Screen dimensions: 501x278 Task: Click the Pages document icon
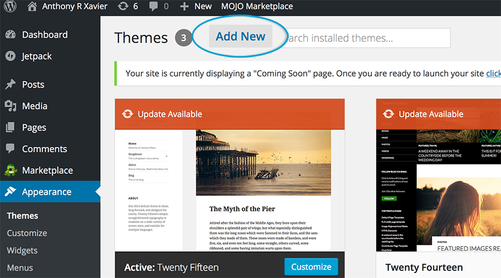pos(10,127)
